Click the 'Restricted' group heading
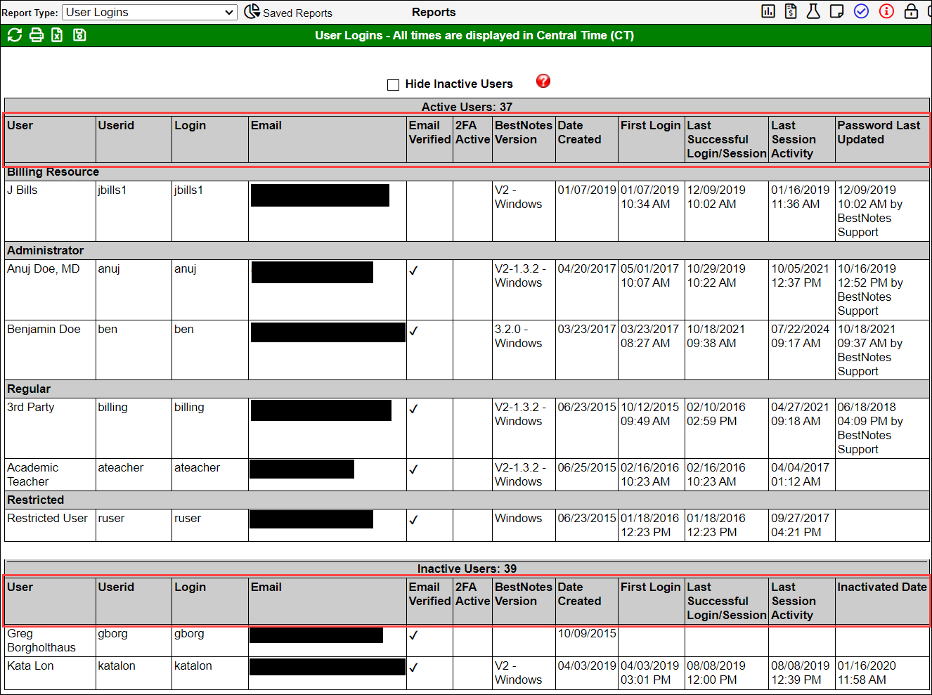The width and height of the screenshot is (932, 695). click(35, 500)
